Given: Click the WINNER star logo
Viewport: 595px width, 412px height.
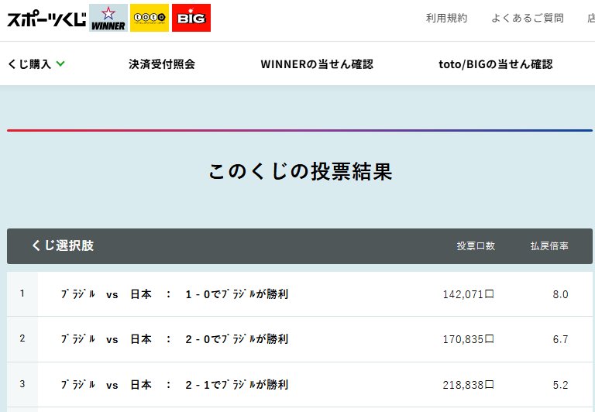Looking at the screenshot, I should point(108,18).
